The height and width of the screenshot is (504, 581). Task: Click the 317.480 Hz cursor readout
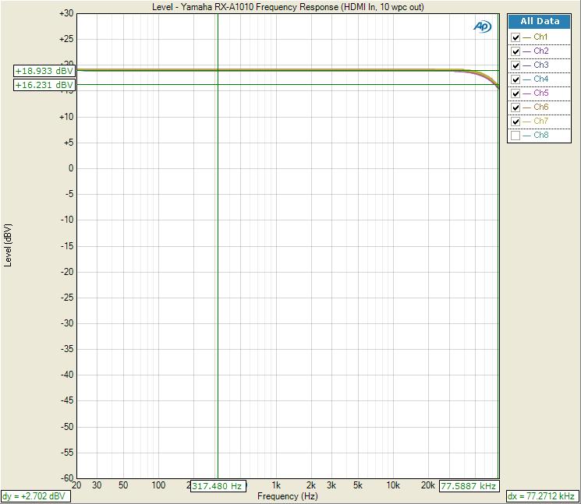(218, 486)
